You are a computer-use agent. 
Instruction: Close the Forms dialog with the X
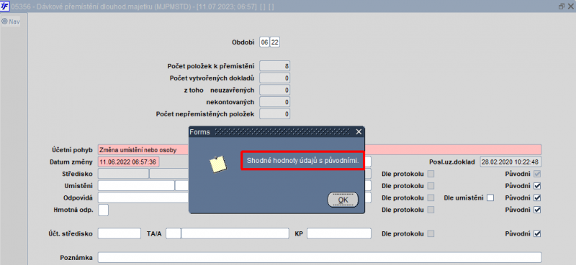tap(359, 132)
